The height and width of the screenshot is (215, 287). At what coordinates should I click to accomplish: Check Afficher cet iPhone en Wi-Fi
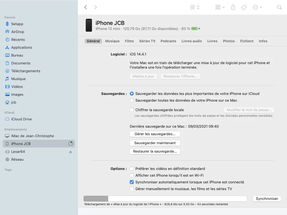132,175
